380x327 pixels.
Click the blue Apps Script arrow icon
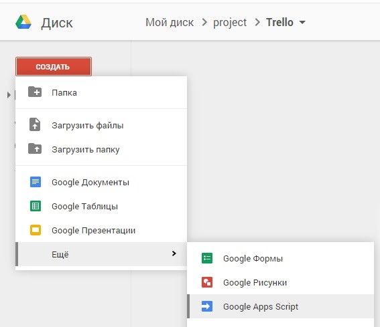coord(207,306)
